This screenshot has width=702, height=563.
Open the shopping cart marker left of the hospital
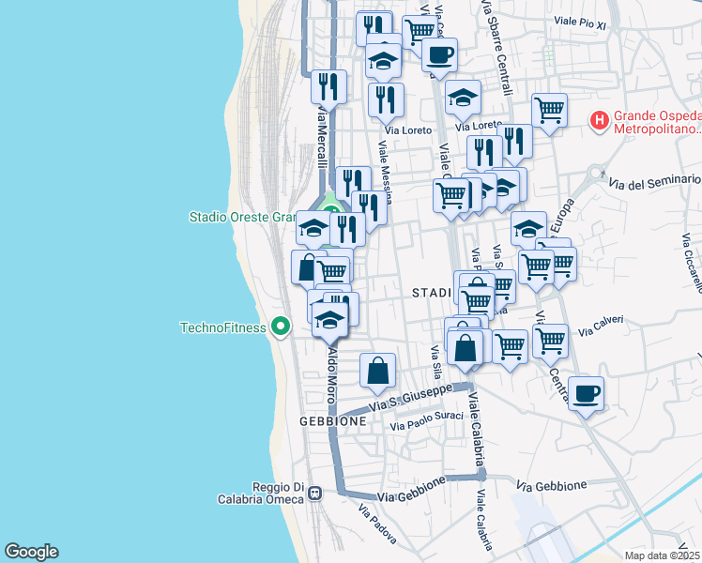(549, 110)
